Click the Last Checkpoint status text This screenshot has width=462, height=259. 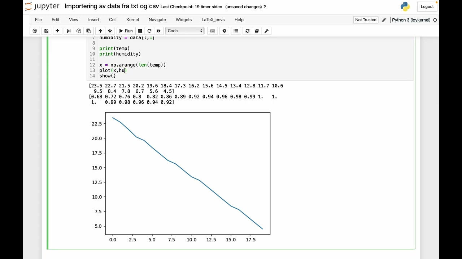point(191,7)
